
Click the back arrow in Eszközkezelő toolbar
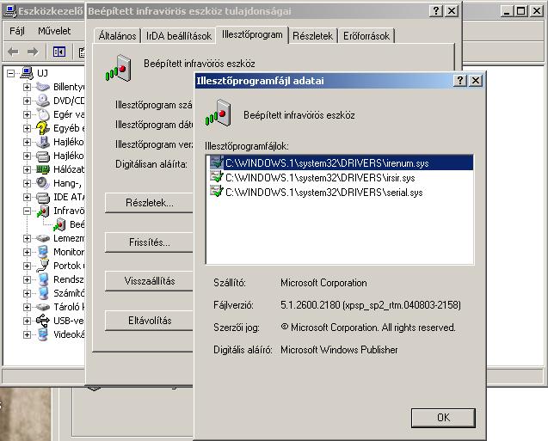13,52
